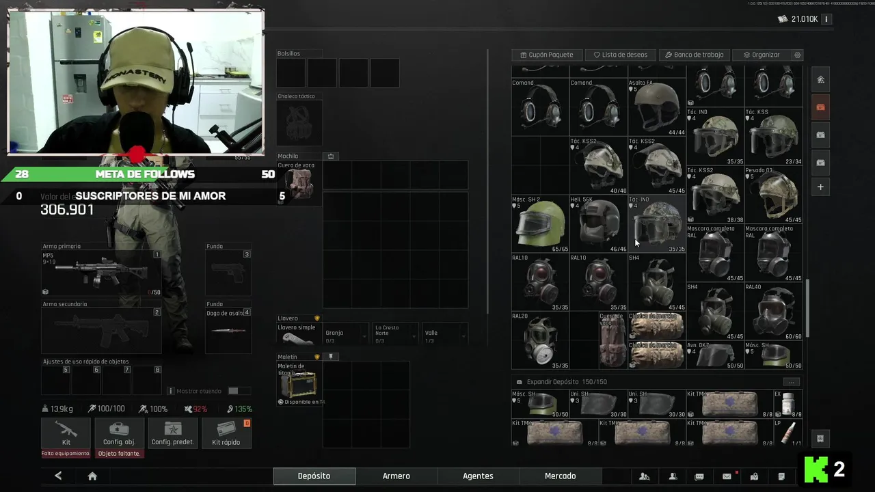
Task: Select the LP tube item 1/1
Action: pyautogui.click(x=788, y=433)
